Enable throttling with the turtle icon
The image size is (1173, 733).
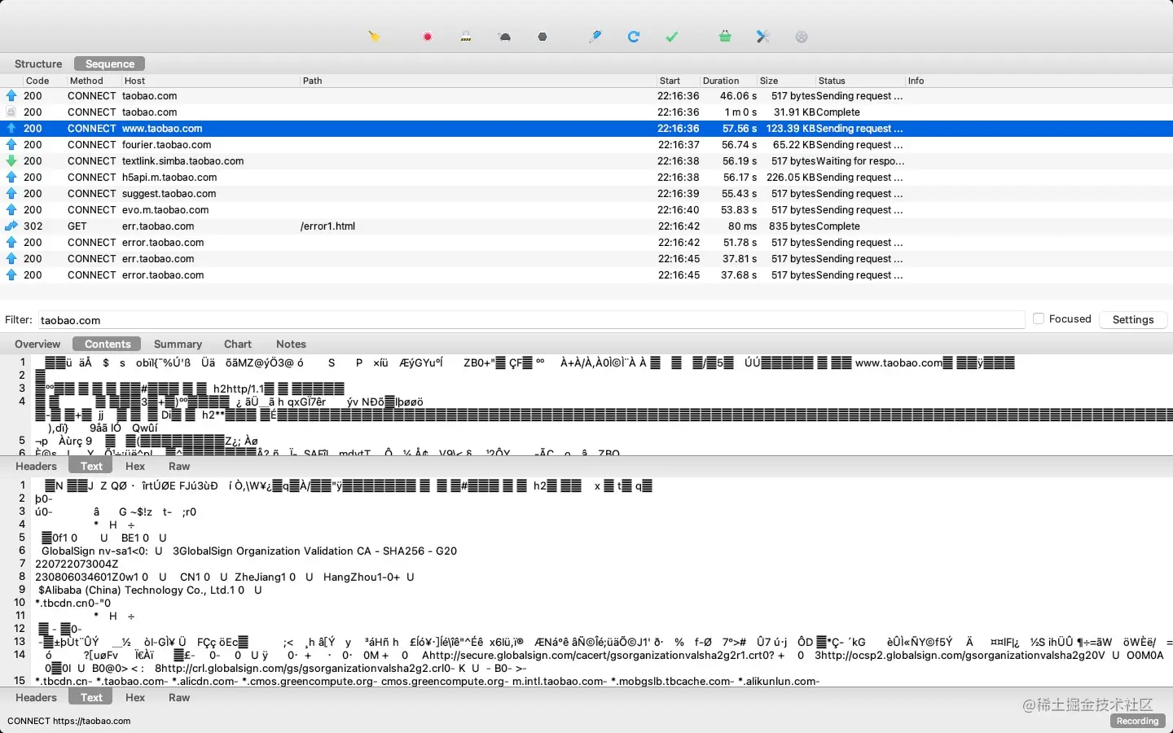coord(505,37)
